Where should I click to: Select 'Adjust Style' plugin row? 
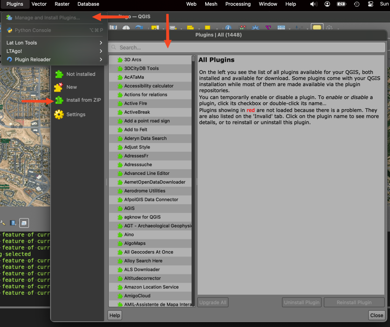click(150, 147)
